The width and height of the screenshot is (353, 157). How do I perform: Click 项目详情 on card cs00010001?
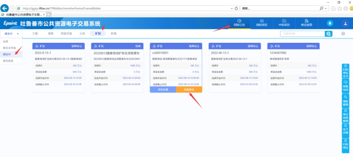coord(163,90)
